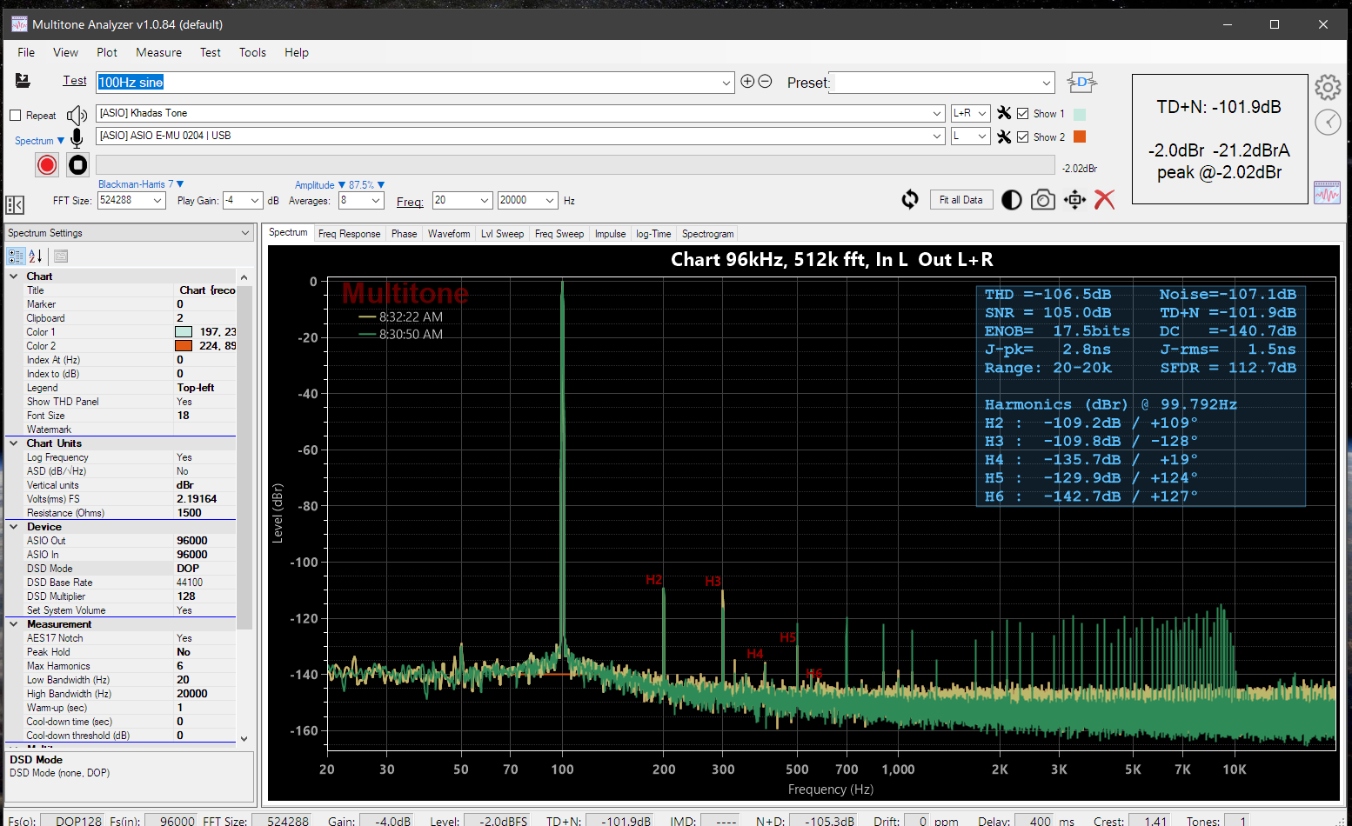Click the tools icon on E-MU 0204 row

click(x=1004, y=137)
